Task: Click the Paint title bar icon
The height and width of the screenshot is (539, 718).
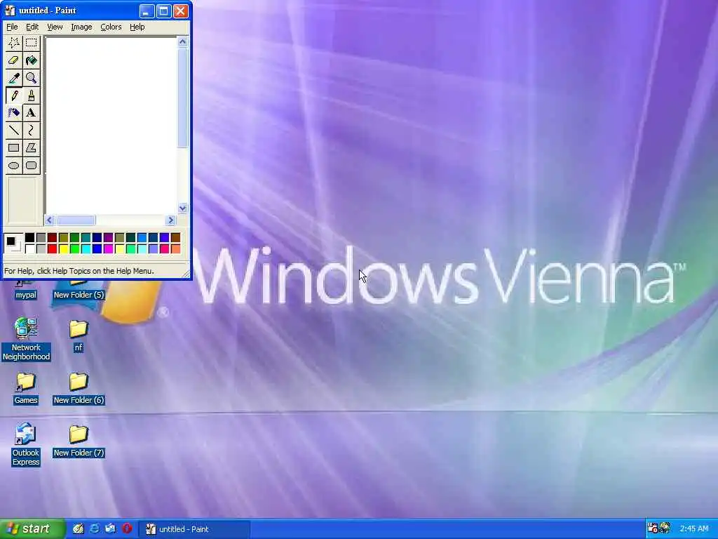Action: click(10, 11)
